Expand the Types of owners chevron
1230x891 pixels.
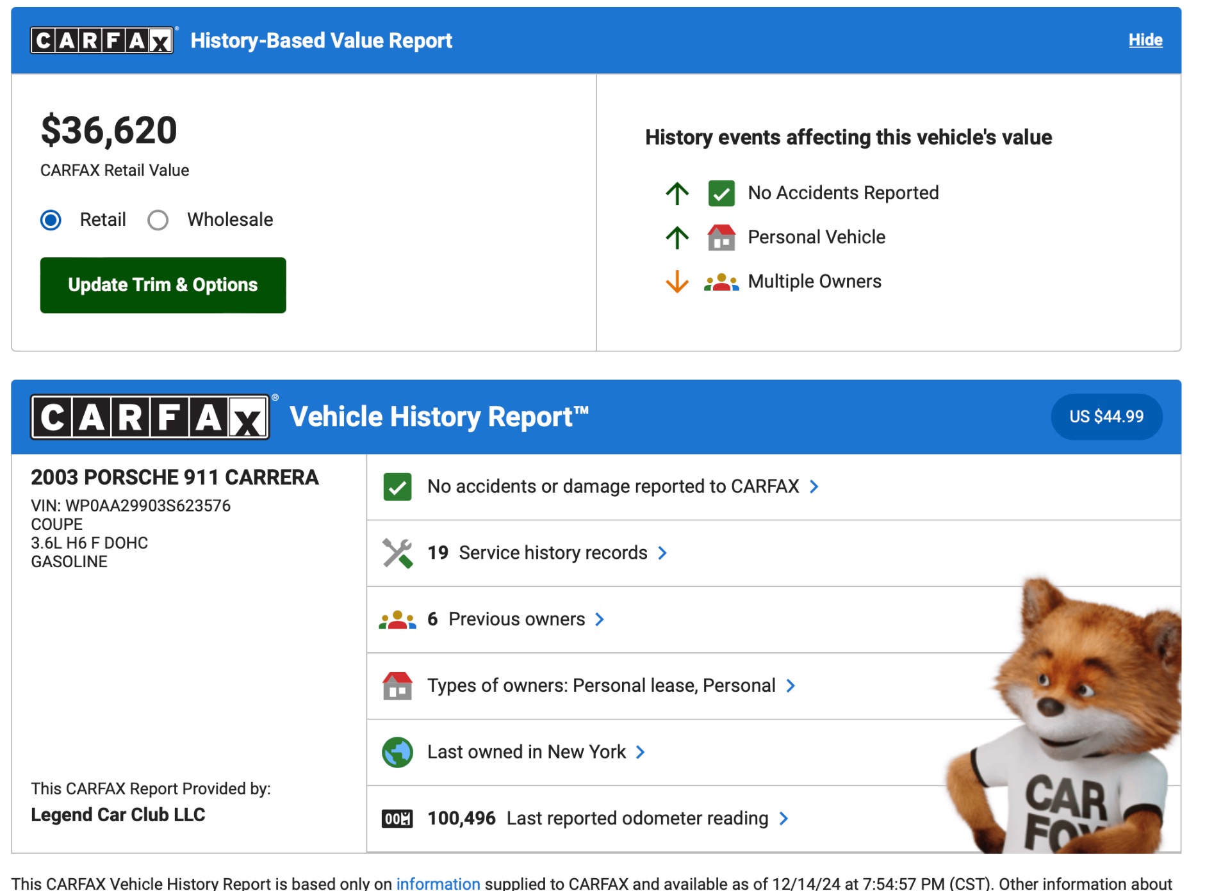[x=791, y=686]
